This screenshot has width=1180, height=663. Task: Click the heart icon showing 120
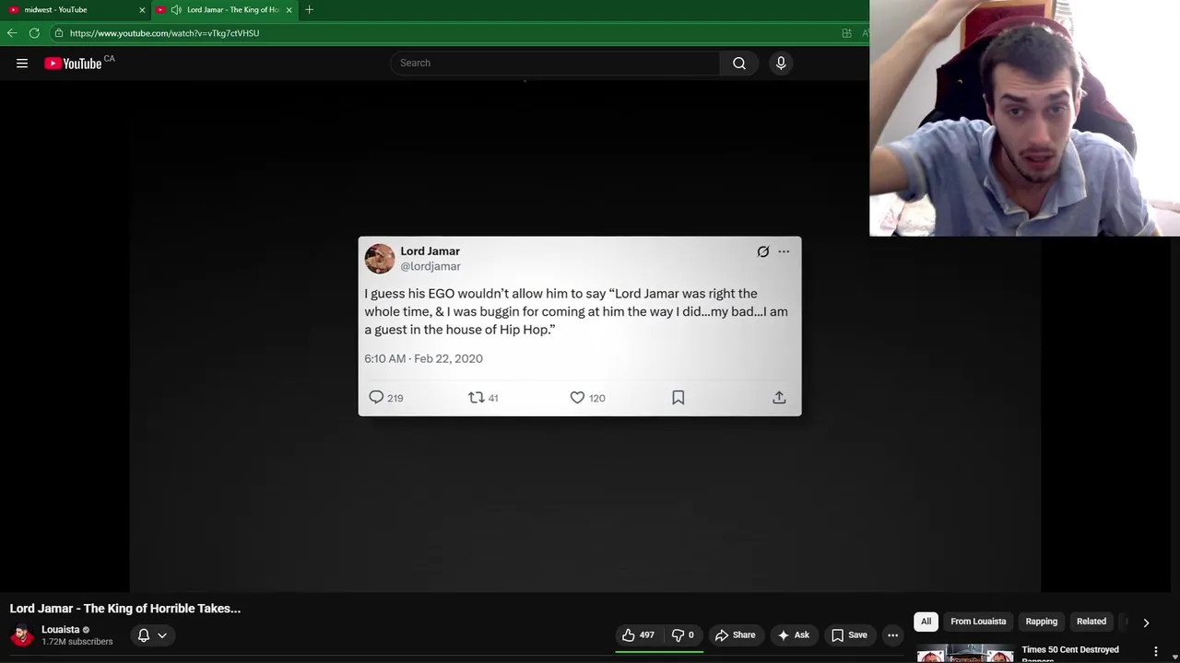pyautogui.click(x=577, y=397)
